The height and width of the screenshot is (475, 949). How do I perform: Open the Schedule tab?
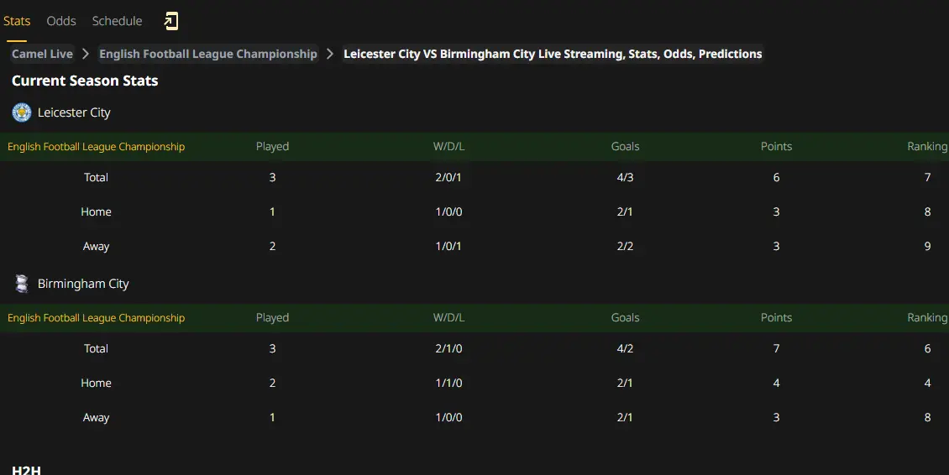point(117,21)
